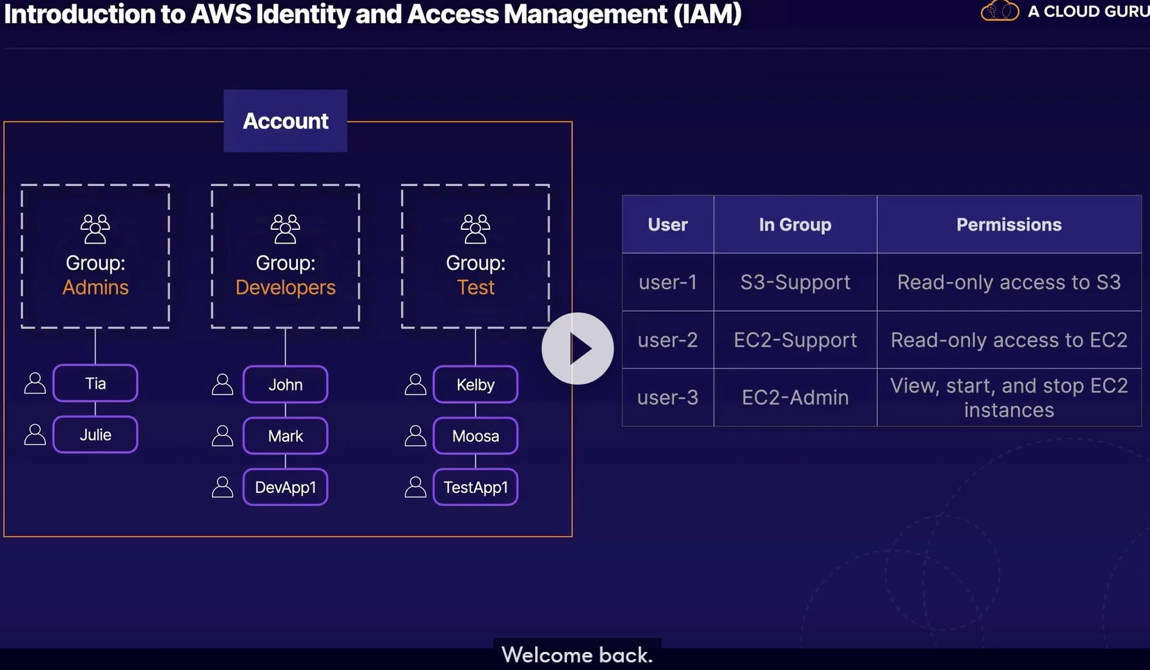1150x670 pixels.
Task: Click the user icon beside Tia
Action: (35, 383)
